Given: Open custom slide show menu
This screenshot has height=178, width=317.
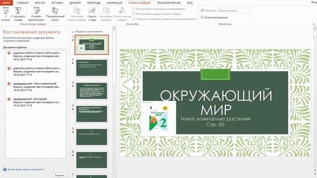Looking at the screenshot, I should (x=55, y=14).
